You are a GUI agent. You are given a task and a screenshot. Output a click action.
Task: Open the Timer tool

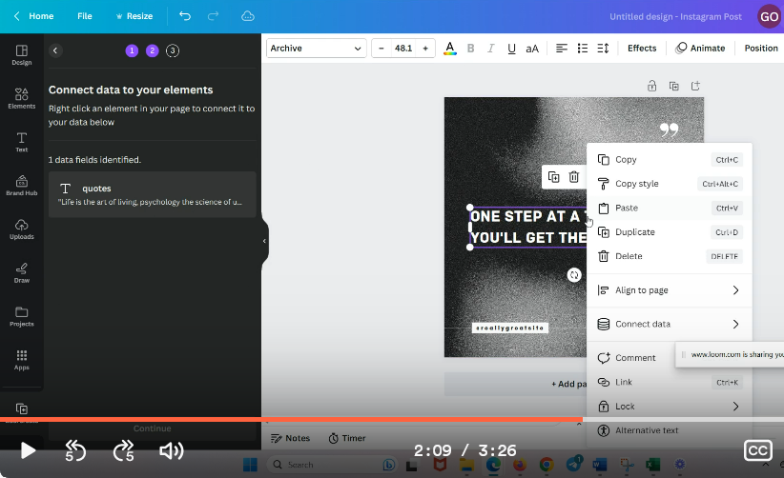click(x=347, y=438)
